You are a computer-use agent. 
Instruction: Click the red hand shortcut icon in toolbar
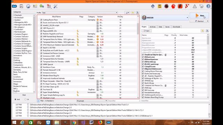coord(173,6)
